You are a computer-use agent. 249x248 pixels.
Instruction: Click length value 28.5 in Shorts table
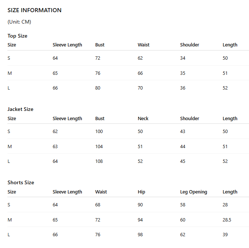coord(227,220)
